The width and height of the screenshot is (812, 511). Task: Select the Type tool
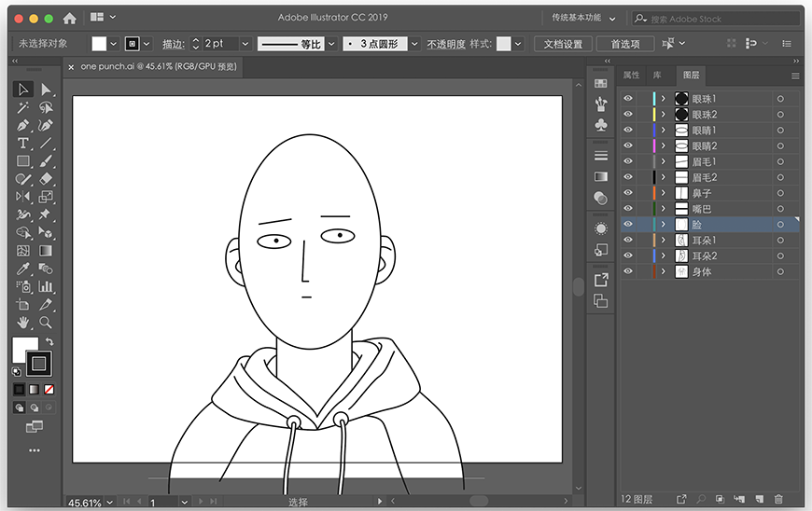click(x=22, y=144)
